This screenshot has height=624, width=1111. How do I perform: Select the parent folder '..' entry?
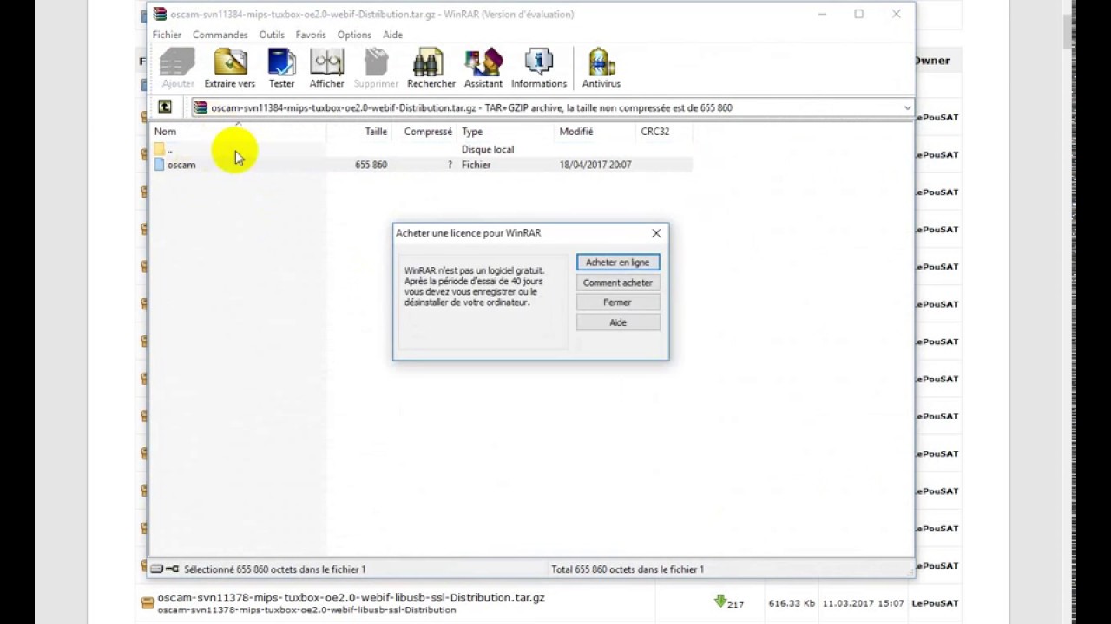click(x=163, y=149)
